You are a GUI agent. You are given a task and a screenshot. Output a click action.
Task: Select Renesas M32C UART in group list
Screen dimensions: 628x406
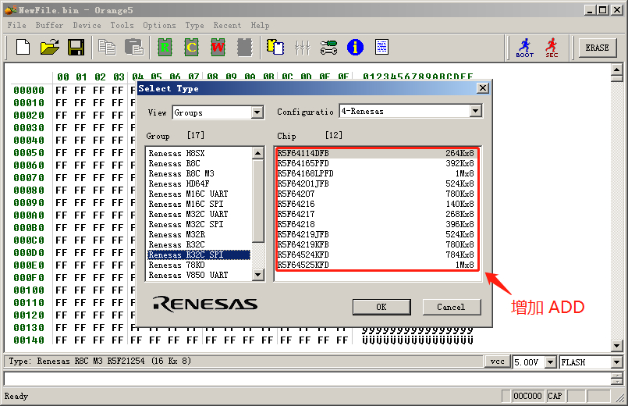pyautogui.click(x=189, y=214)
